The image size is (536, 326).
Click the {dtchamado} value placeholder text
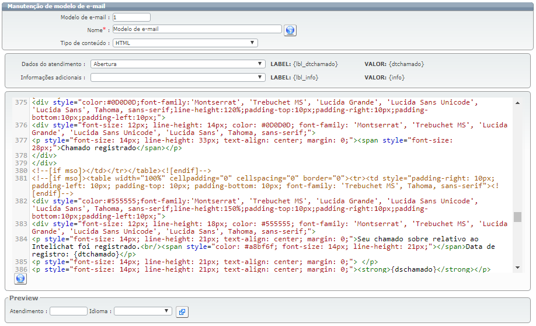tap(406, 64)
